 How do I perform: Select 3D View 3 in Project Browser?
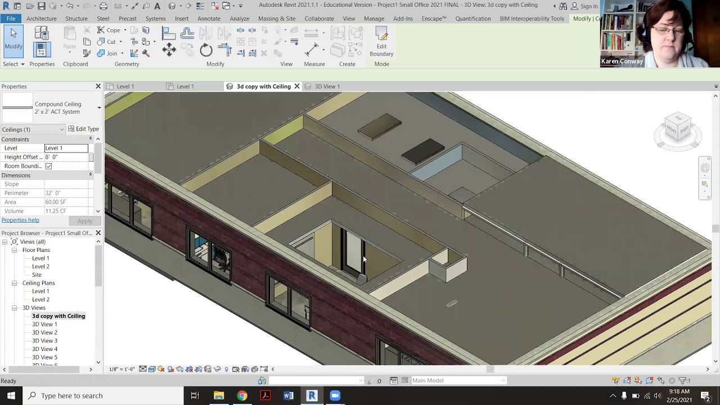tap(44, 341)
